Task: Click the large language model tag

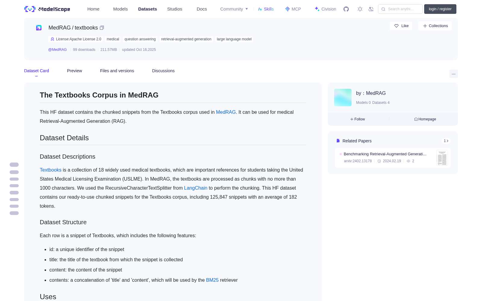Action: (234, 39)
